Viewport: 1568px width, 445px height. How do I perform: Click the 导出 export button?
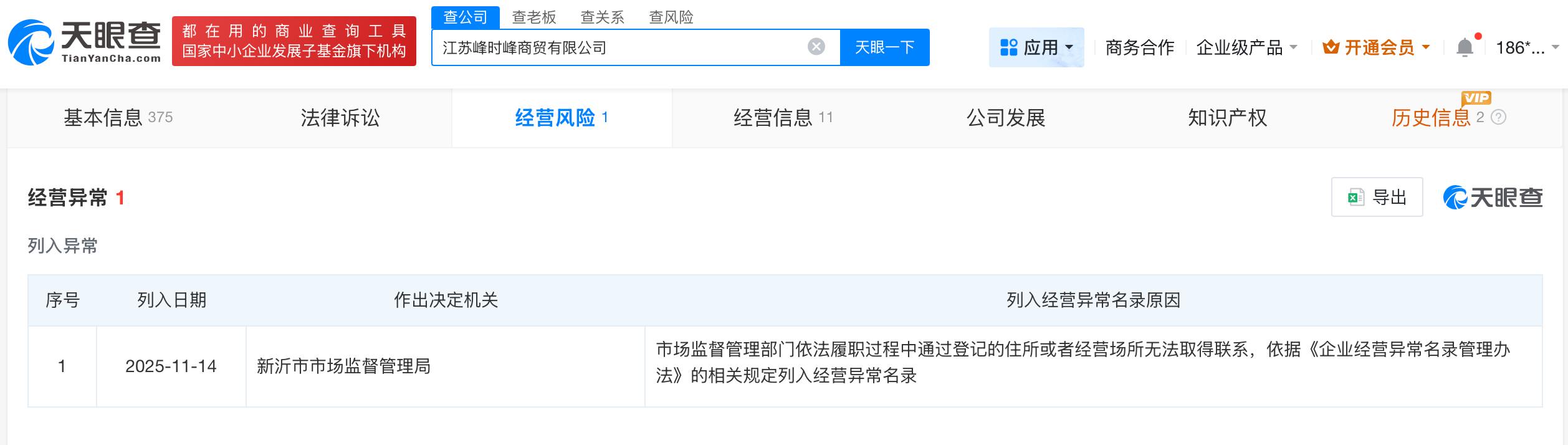pos(1377,198)
